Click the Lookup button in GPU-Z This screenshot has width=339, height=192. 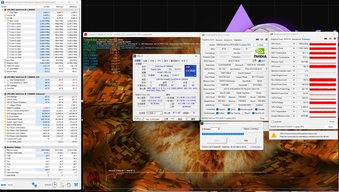pos(260,45)
